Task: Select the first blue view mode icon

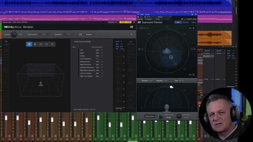Action: tap(29, 44)
